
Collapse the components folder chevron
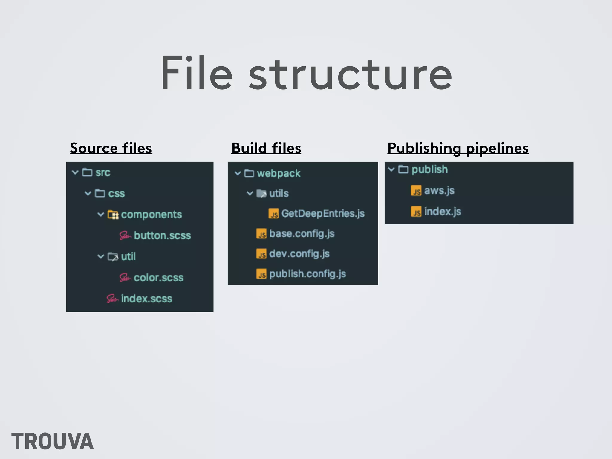pos(101,214)
